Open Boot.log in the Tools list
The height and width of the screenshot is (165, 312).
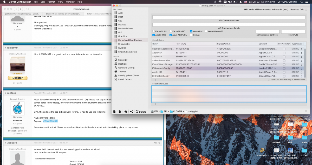[122, 64]
